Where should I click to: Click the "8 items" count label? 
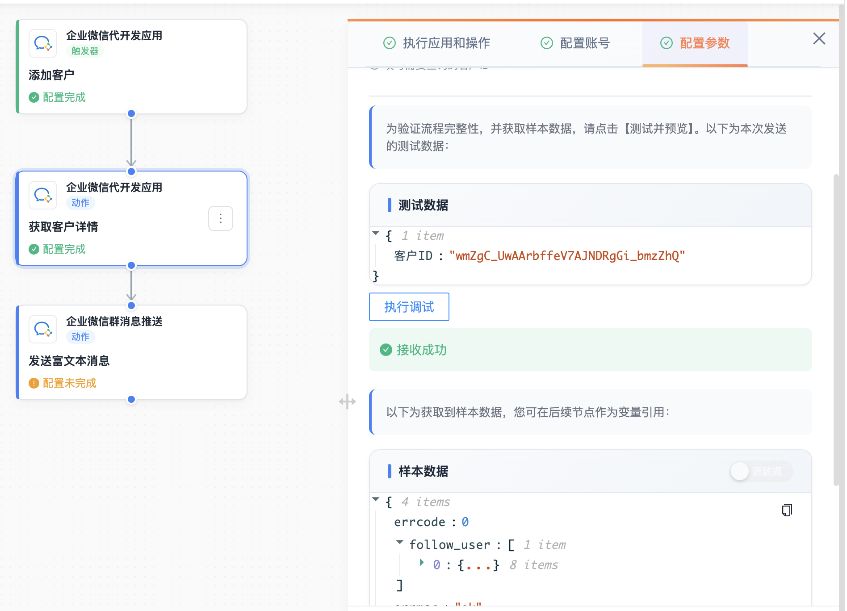534,565
